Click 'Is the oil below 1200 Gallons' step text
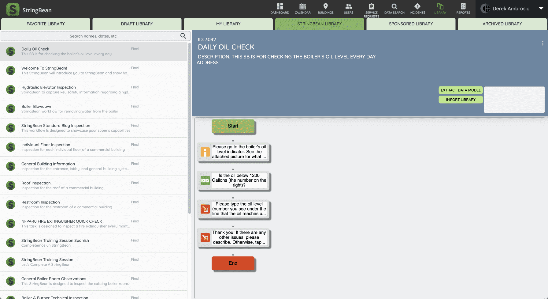Viewport: 548px width, 299px height. [239, 180]
